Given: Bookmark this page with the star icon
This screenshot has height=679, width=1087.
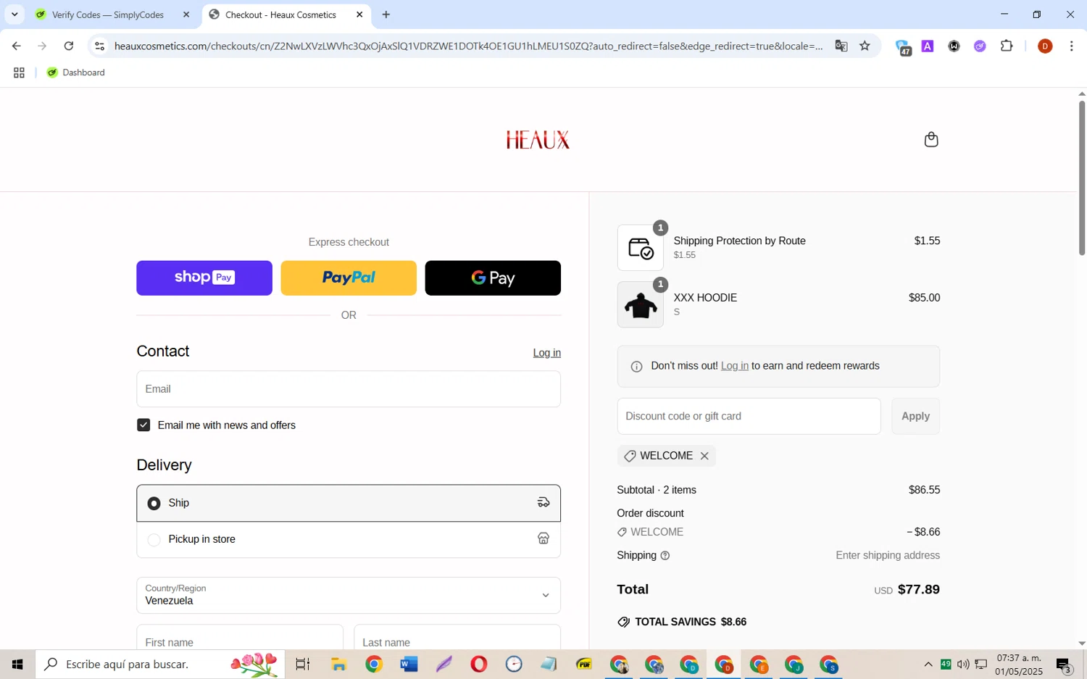Looking at the screenshot, I should click(x=865, y=46).
